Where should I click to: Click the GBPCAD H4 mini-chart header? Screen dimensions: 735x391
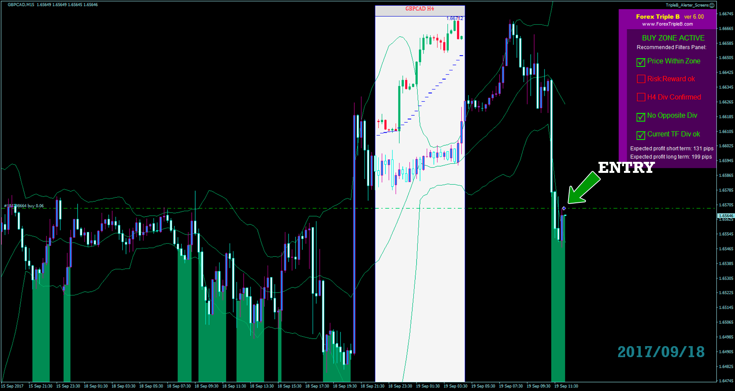pos(420,9)
